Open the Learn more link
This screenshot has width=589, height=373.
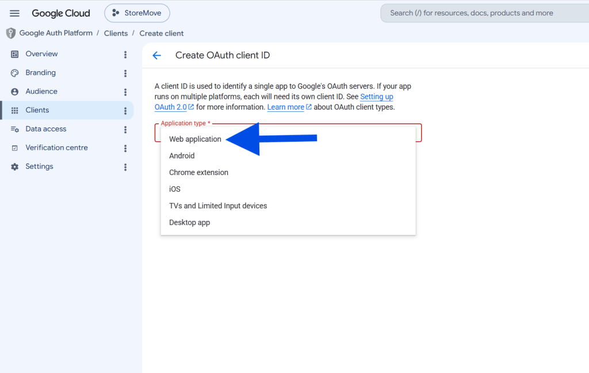286,107
